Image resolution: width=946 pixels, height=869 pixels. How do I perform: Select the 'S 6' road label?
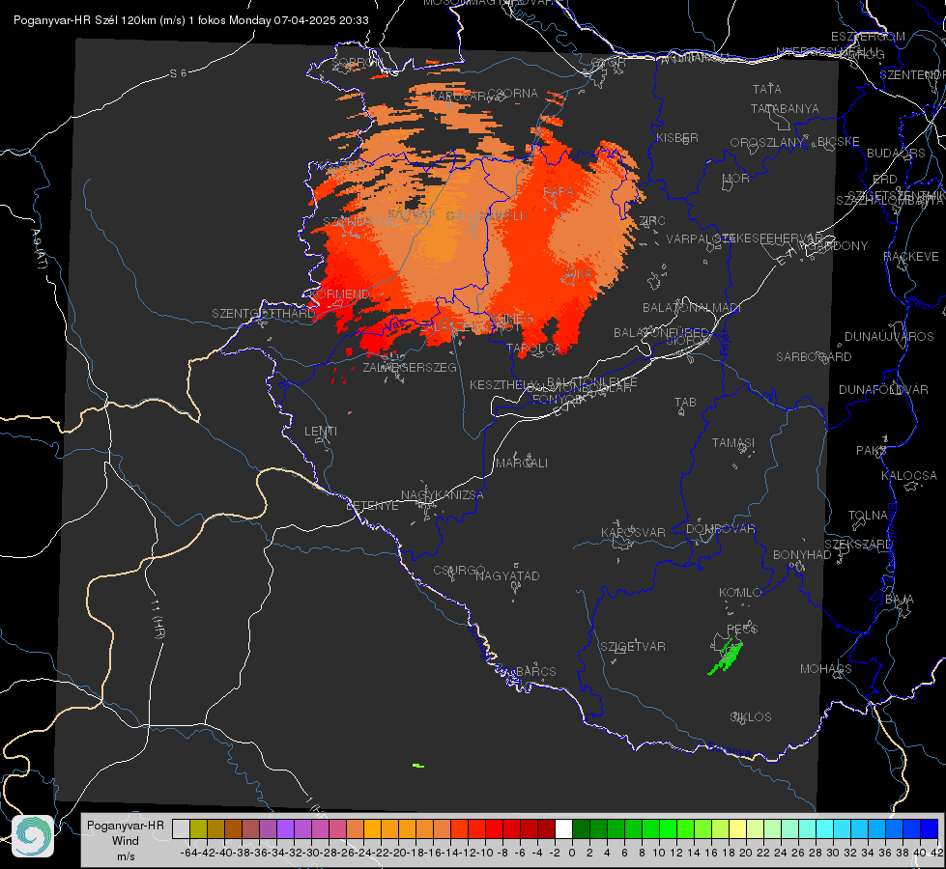[178, 73]
